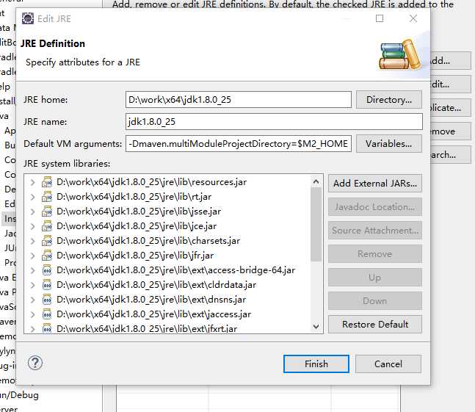Click the Eclipse icon in Edit JRE title bar

click(x=28, y=19)
